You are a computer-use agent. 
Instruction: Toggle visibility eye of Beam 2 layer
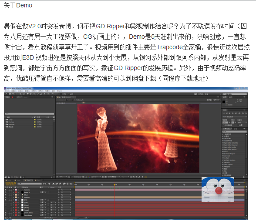coord(6,192)
